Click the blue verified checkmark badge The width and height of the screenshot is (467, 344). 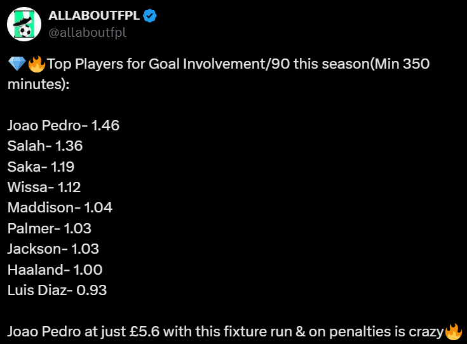[150, 16]
